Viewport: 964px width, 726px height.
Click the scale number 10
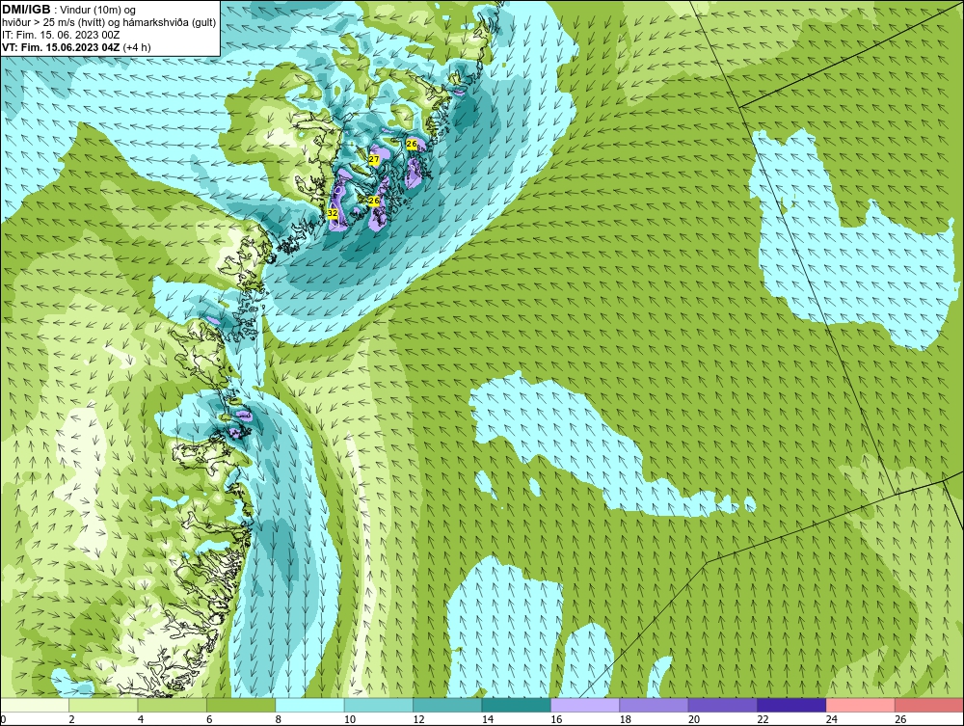point(350,719)
